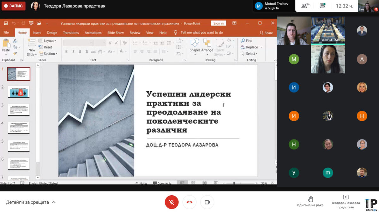
Task: Open file using quick access folder icon
Action: 39,23
